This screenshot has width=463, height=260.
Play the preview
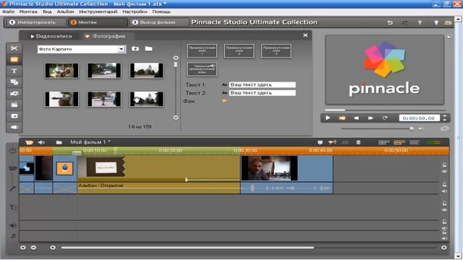[328, 118]
